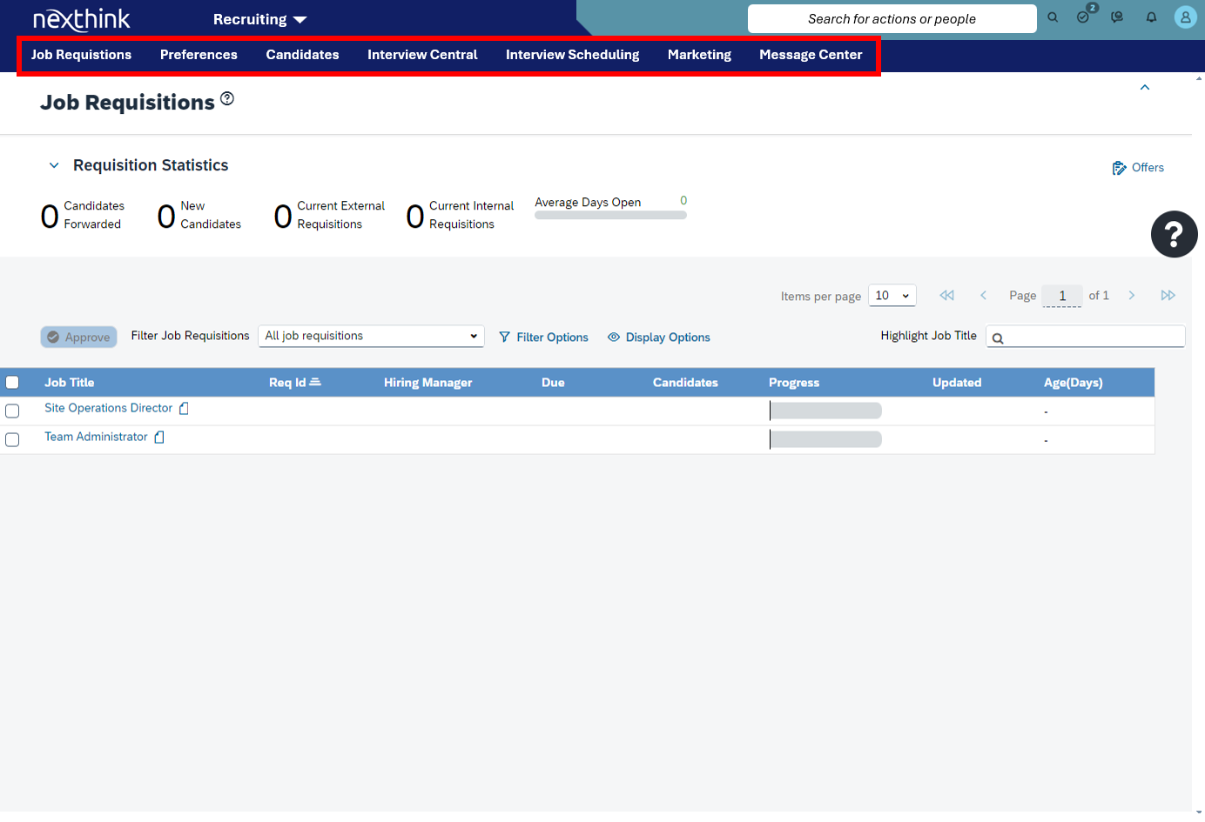Go to the Candidates tab
This screenshot has width=1205, height=822.
coord(302,55)
